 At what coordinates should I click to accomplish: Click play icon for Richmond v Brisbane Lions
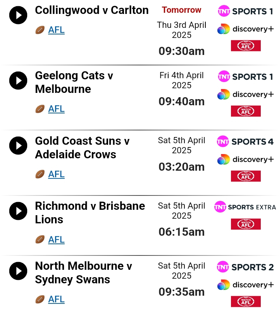(x=18, y=211)
